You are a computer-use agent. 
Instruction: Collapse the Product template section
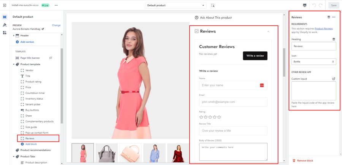14,64
